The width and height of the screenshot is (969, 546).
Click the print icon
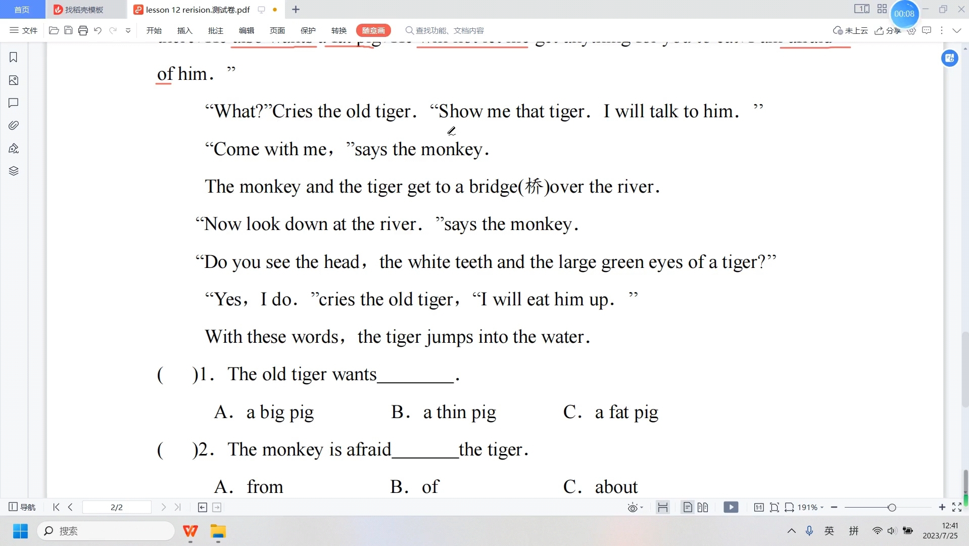click(x=83, y=30)
